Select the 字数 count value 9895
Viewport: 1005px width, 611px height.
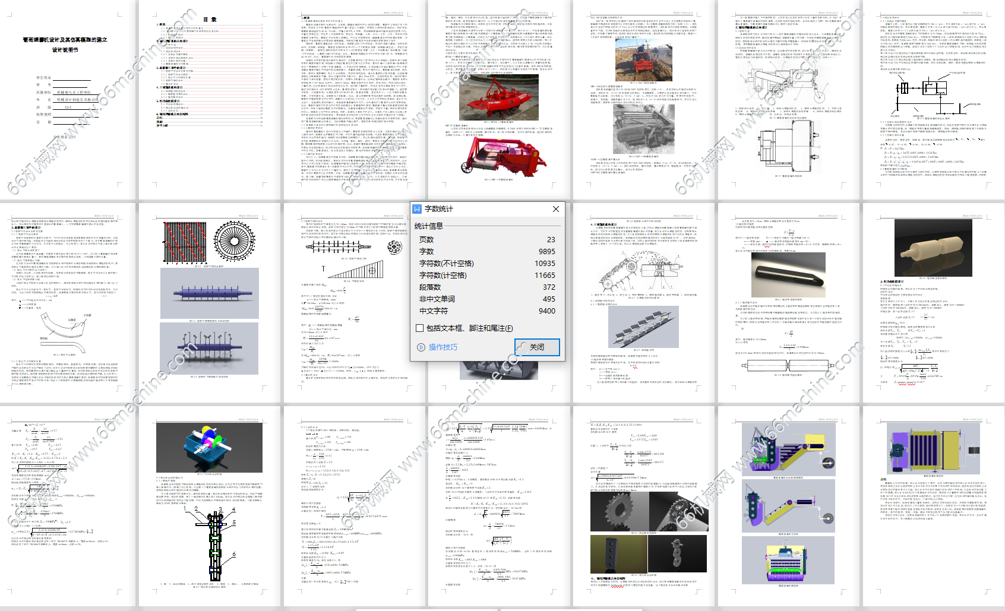tap(546, 252)
